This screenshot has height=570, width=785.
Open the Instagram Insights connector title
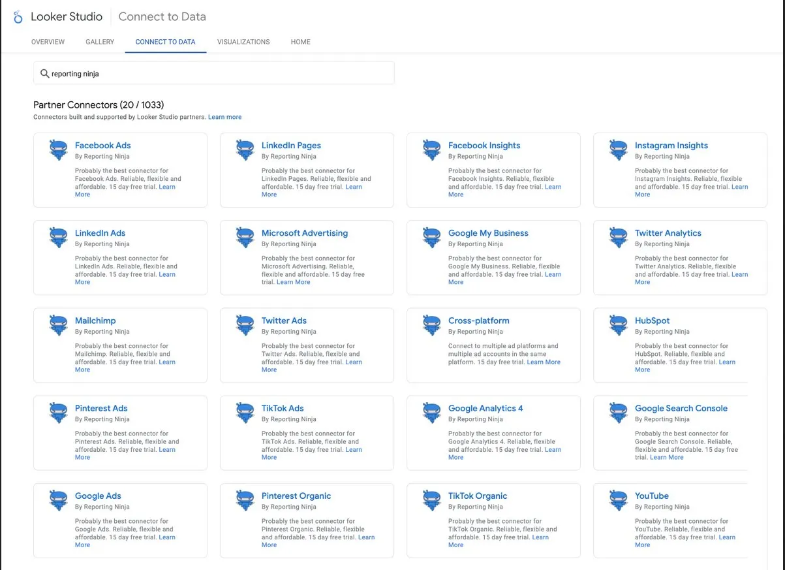[x=671, y=146]
